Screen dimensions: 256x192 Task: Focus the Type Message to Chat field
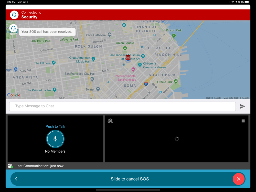(x=122, y=106)
